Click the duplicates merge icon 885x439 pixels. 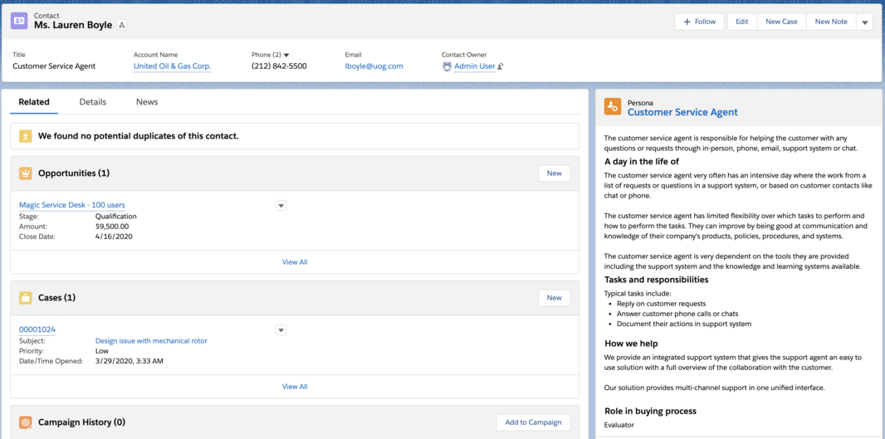[26, 136]
